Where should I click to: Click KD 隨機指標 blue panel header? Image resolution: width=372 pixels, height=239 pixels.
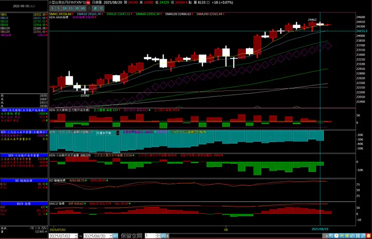click(24, 180)
